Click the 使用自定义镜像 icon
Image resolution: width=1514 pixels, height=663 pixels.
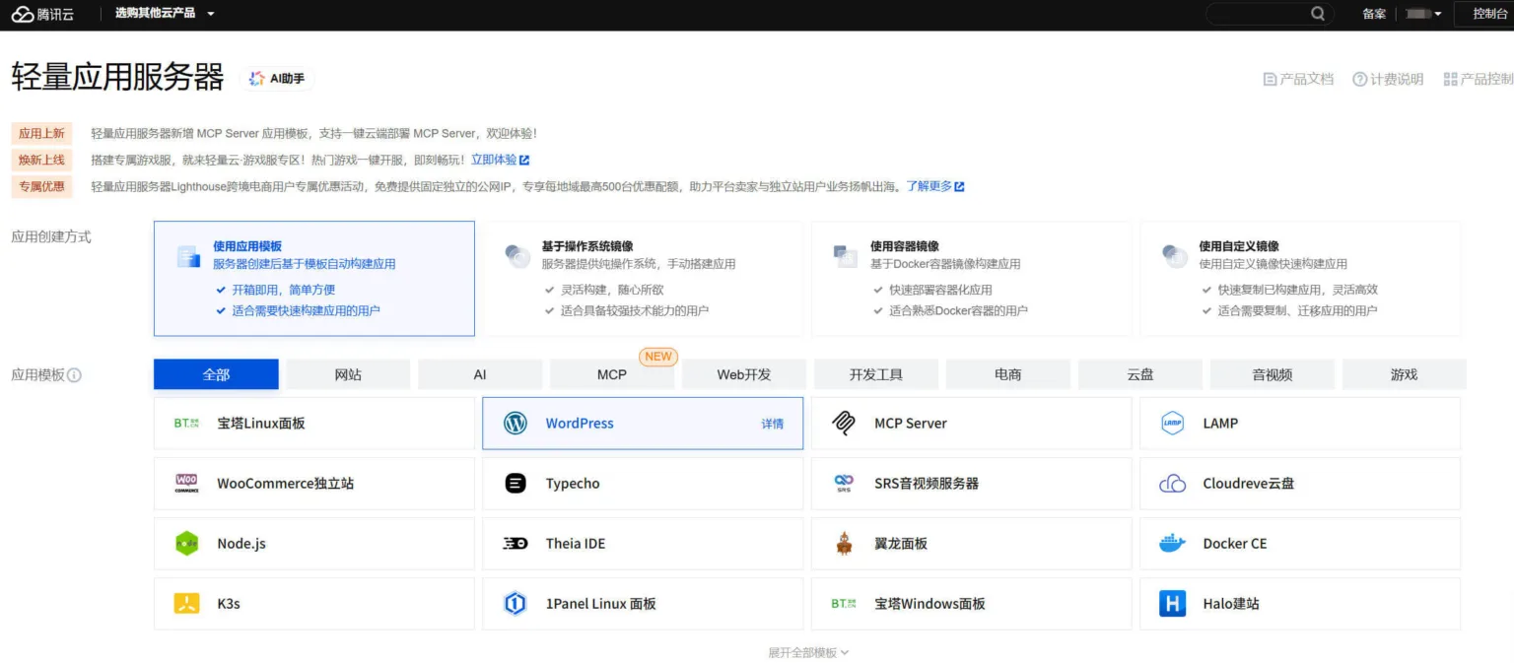(x=1174, y=256)
